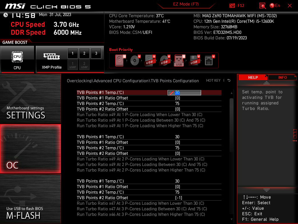Change language via the En globe icon
The image size is (298, 224).
(275, 6)
